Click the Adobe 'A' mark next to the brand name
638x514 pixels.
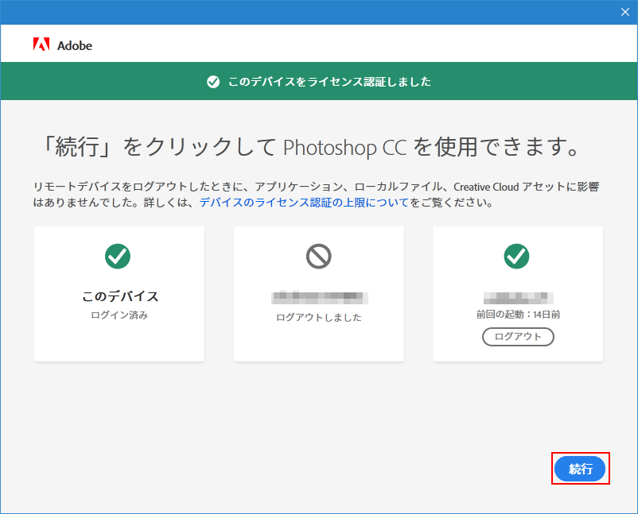click(43, 45)
